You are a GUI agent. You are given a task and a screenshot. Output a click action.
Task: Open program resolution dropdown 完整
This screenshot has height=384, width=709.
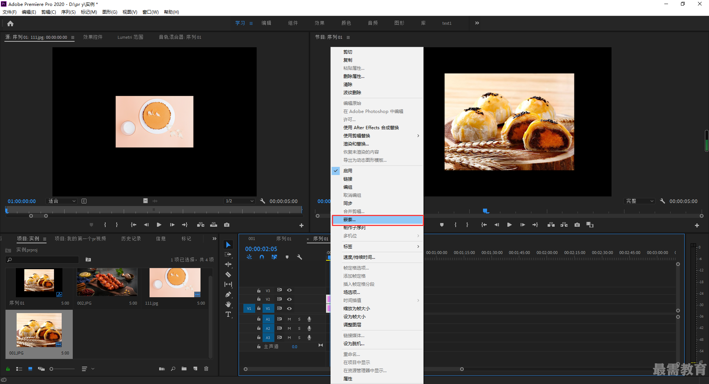coord(639,201)
